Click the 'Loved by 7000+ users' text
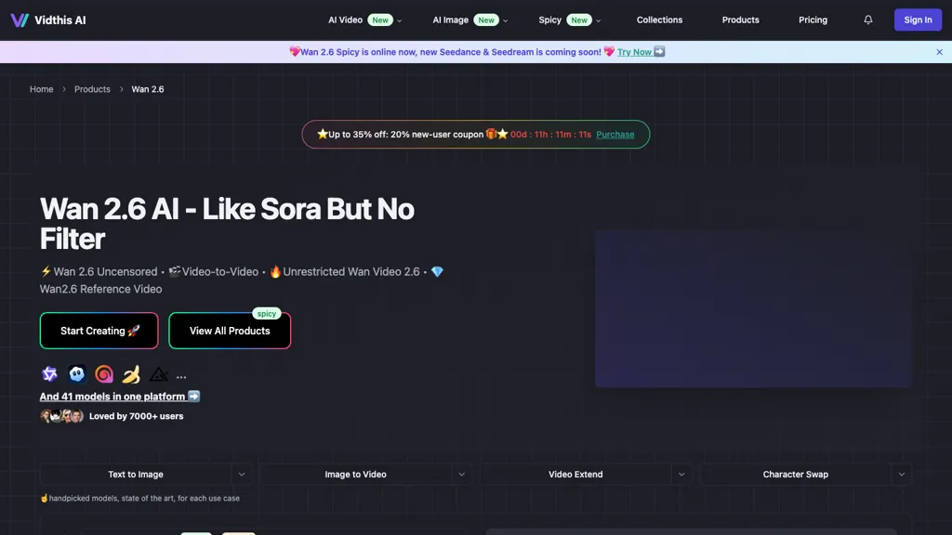952x535 pixels. (136, 416)
